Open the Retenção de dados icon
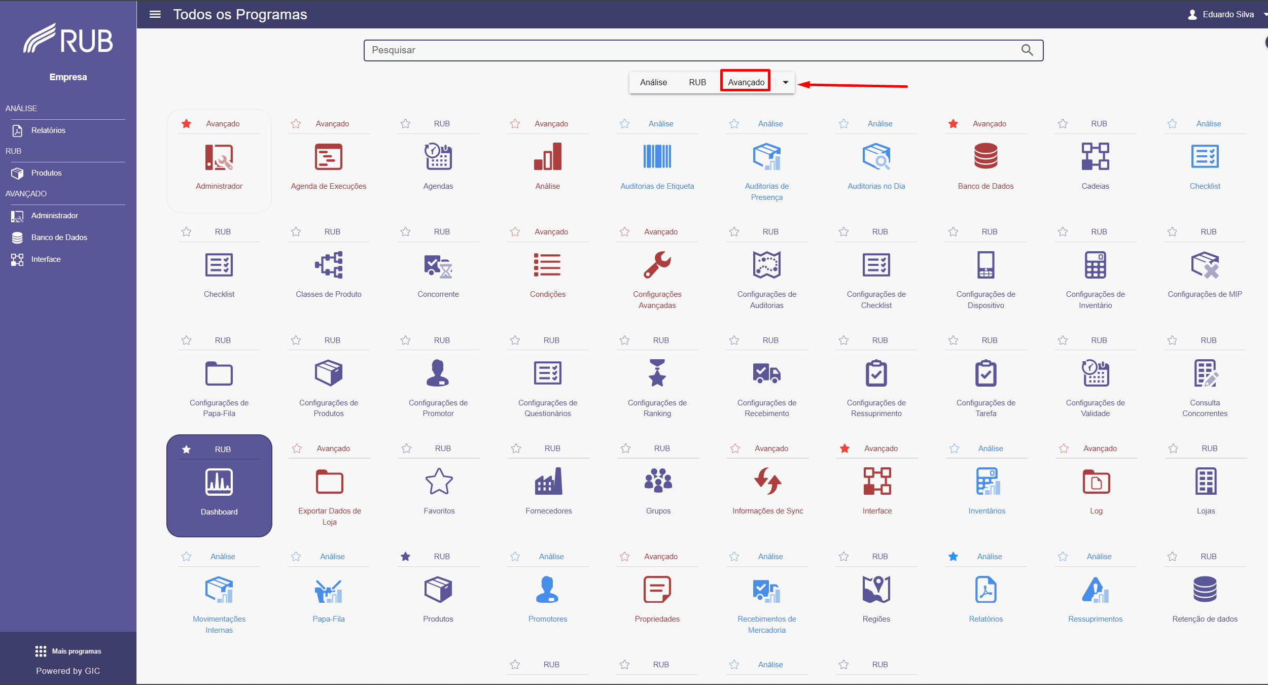The height and width of the screenshot is (685, 1268). pos(1205,590)
